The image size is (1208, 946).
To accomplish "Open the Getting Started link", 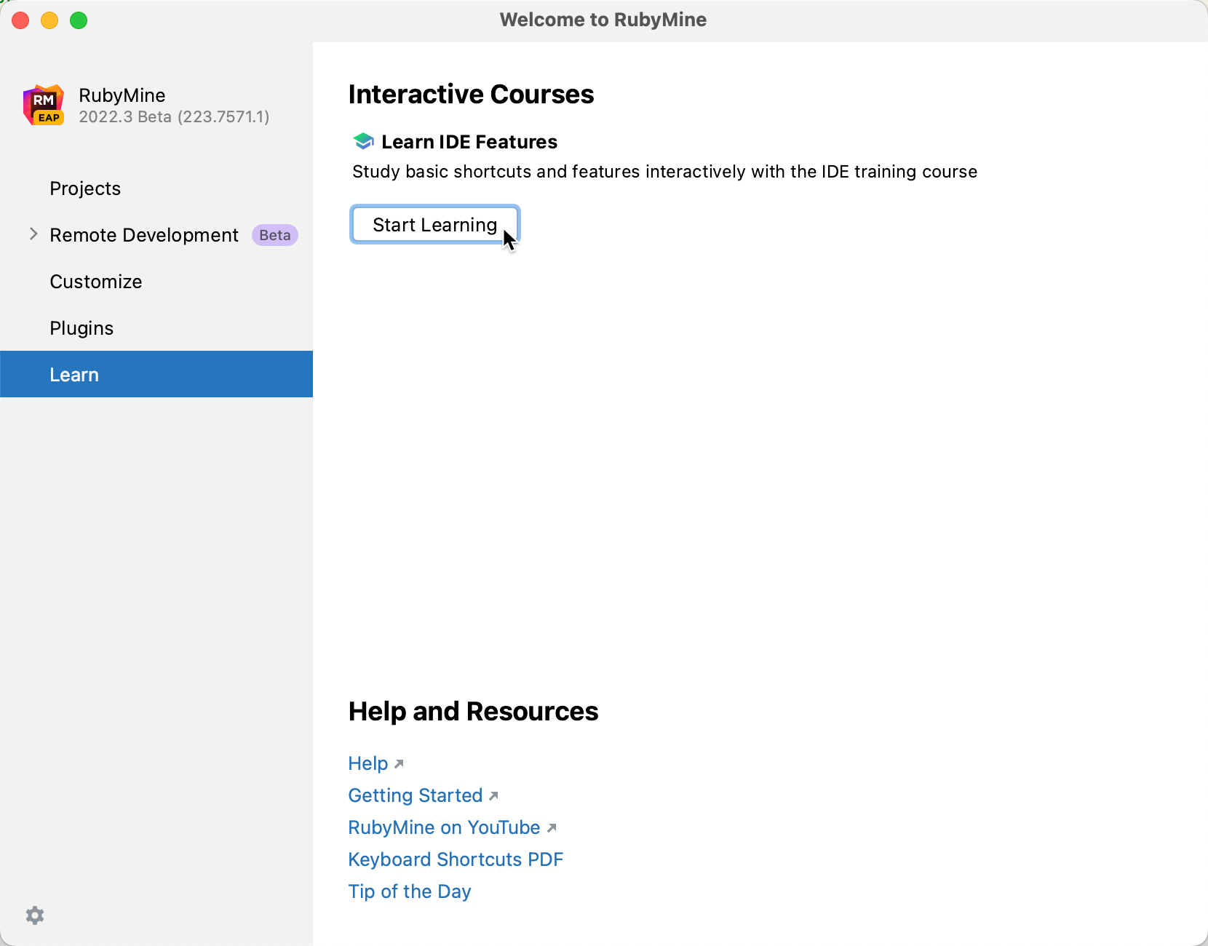I will tap(414, 795).
